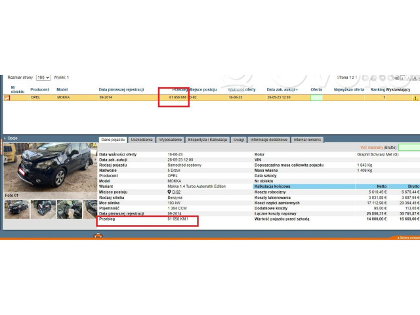Open the D-92 location link in details
420x315 pixels.
tap(177, 192)
